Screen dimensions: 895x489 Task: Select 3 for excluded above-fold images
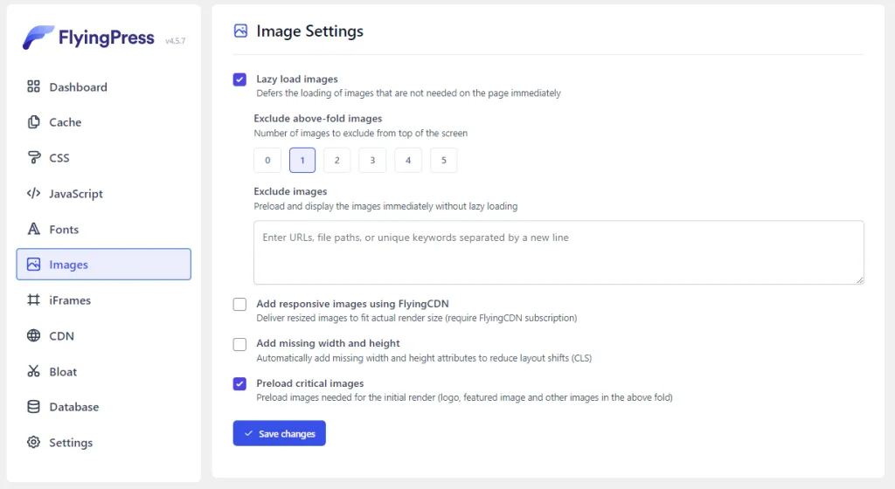[372, 161]
